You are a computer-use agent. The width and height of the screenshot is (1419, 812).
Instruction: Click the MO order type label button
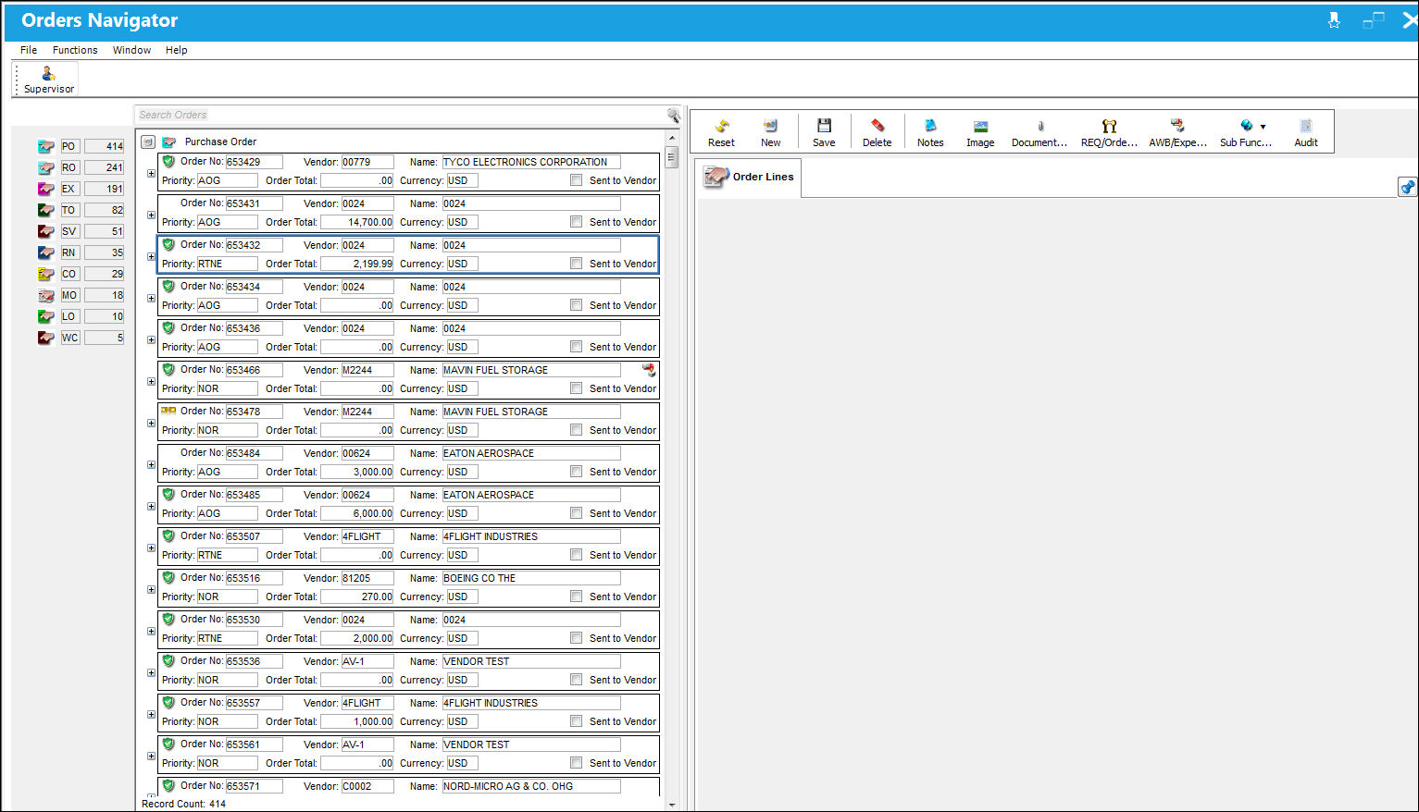coord(69,295)
